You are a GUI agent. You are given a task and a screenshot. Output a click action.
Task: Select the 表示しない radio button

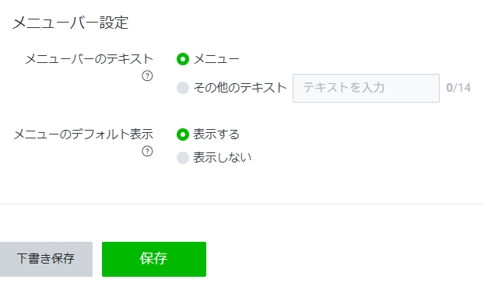point(183,158)
